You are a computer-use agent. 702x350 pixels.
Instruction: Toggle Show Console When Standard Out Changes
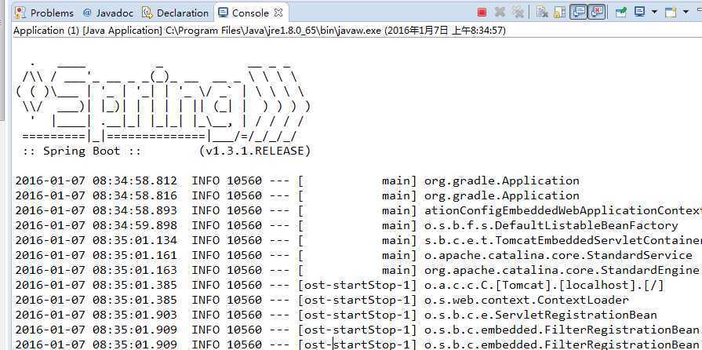[x=579, y=13]
